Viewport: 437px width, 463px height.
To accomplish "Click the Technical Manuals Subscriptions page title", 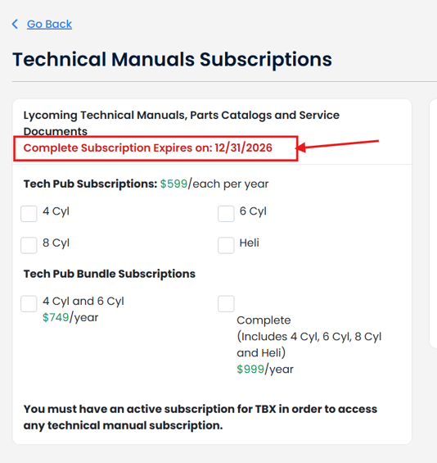I will [172, 59].
